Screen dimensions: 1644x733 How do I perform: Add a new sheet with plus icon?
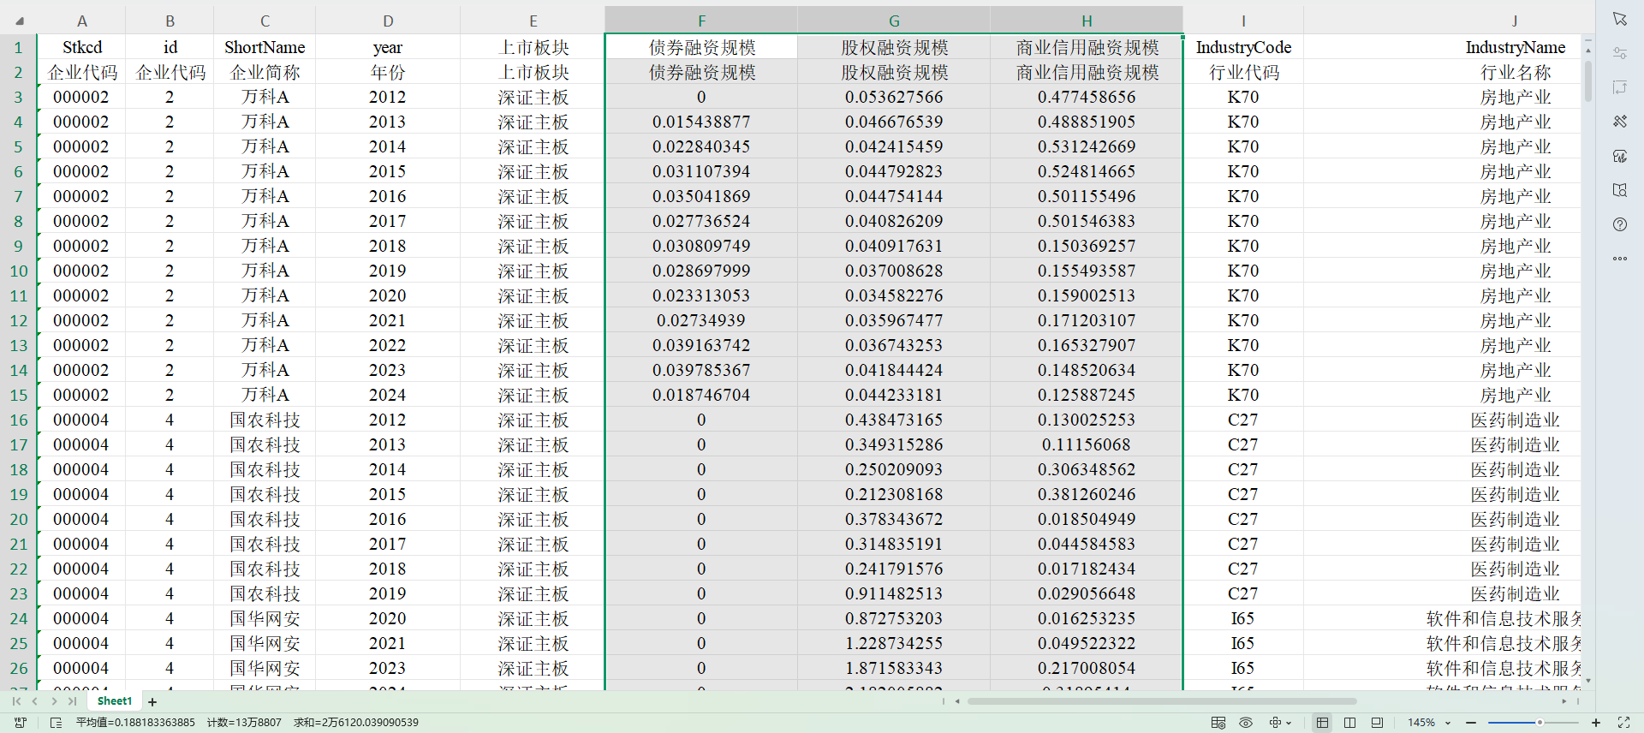pyautogui.click(x=152, y=702)
